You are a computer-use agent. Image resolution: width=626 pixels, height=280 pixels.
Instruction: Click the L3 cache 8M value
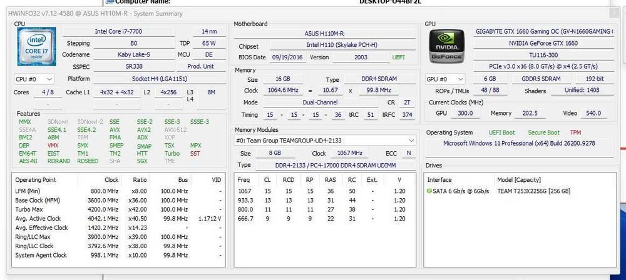(211, 92)
